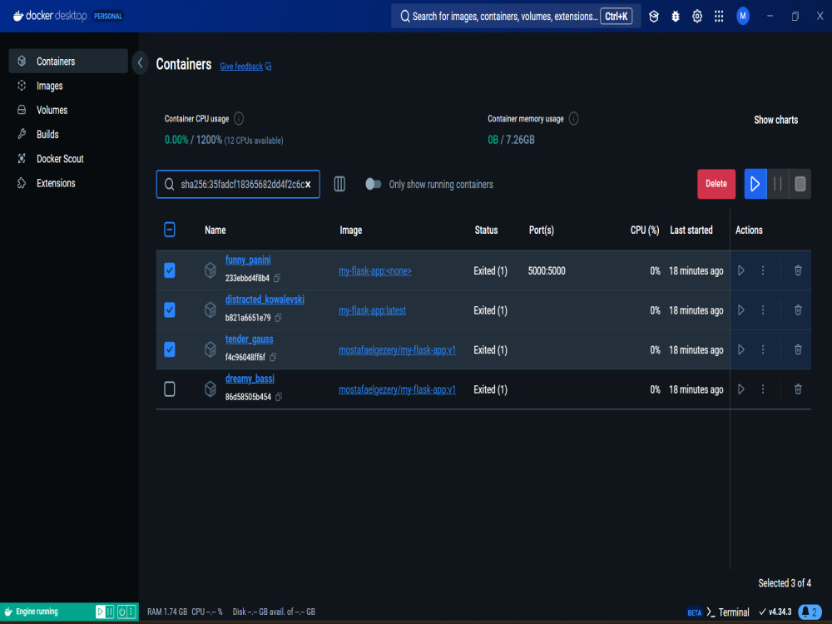832x624 pixels.
Task: Copy the tender_gauss container ID
Action: tap(273, 357)
